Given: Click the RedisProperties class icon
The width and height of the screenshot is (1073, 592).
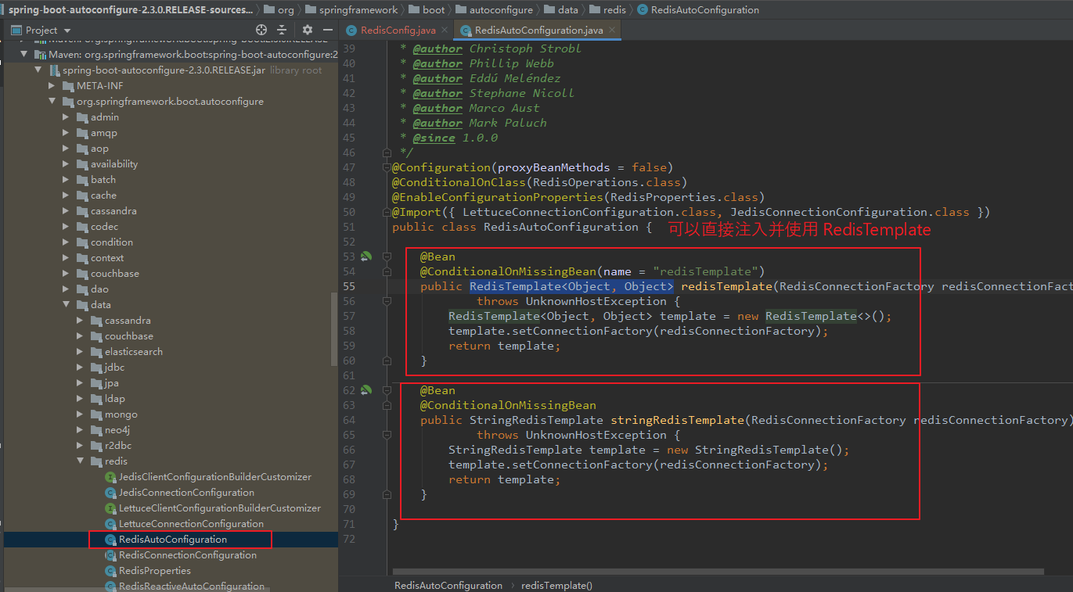Looking at the screenshot, I should pyautogui.click(x=110, y=571).
